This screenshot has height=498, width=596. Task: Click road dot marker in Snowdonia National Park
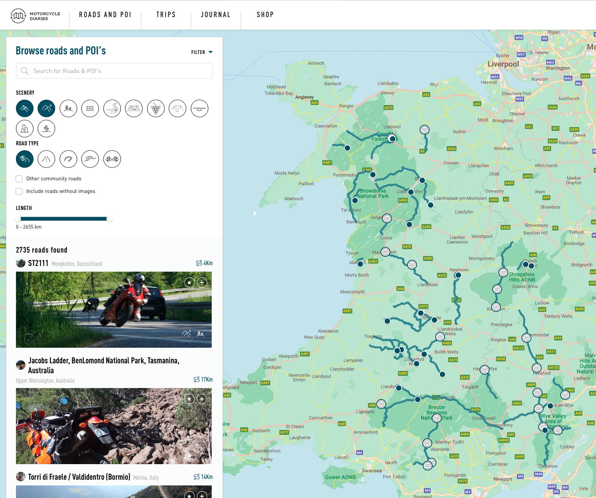tap(355, 200)
